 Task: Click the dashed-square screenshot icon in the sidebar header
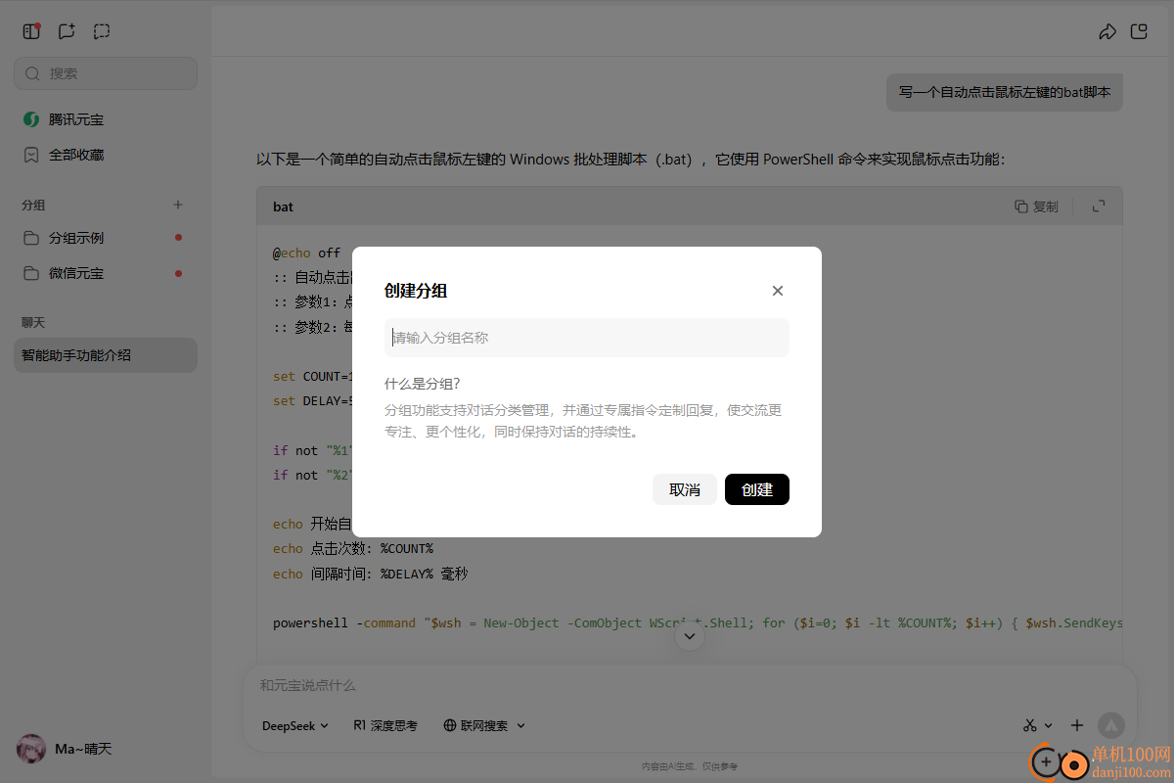[102, 31]
